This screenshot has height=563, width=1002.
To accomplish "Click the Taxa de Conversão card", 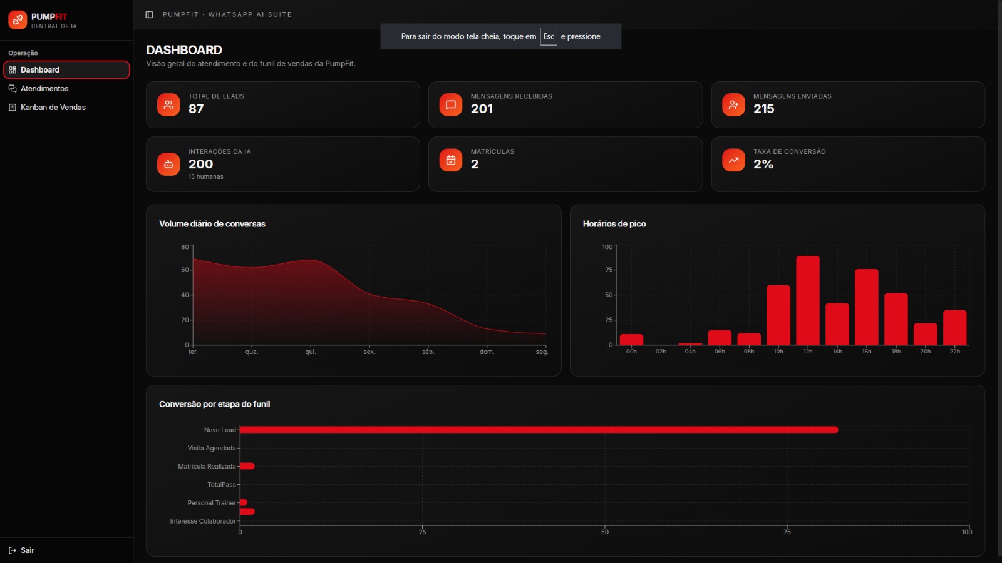I will click(848, 165).
